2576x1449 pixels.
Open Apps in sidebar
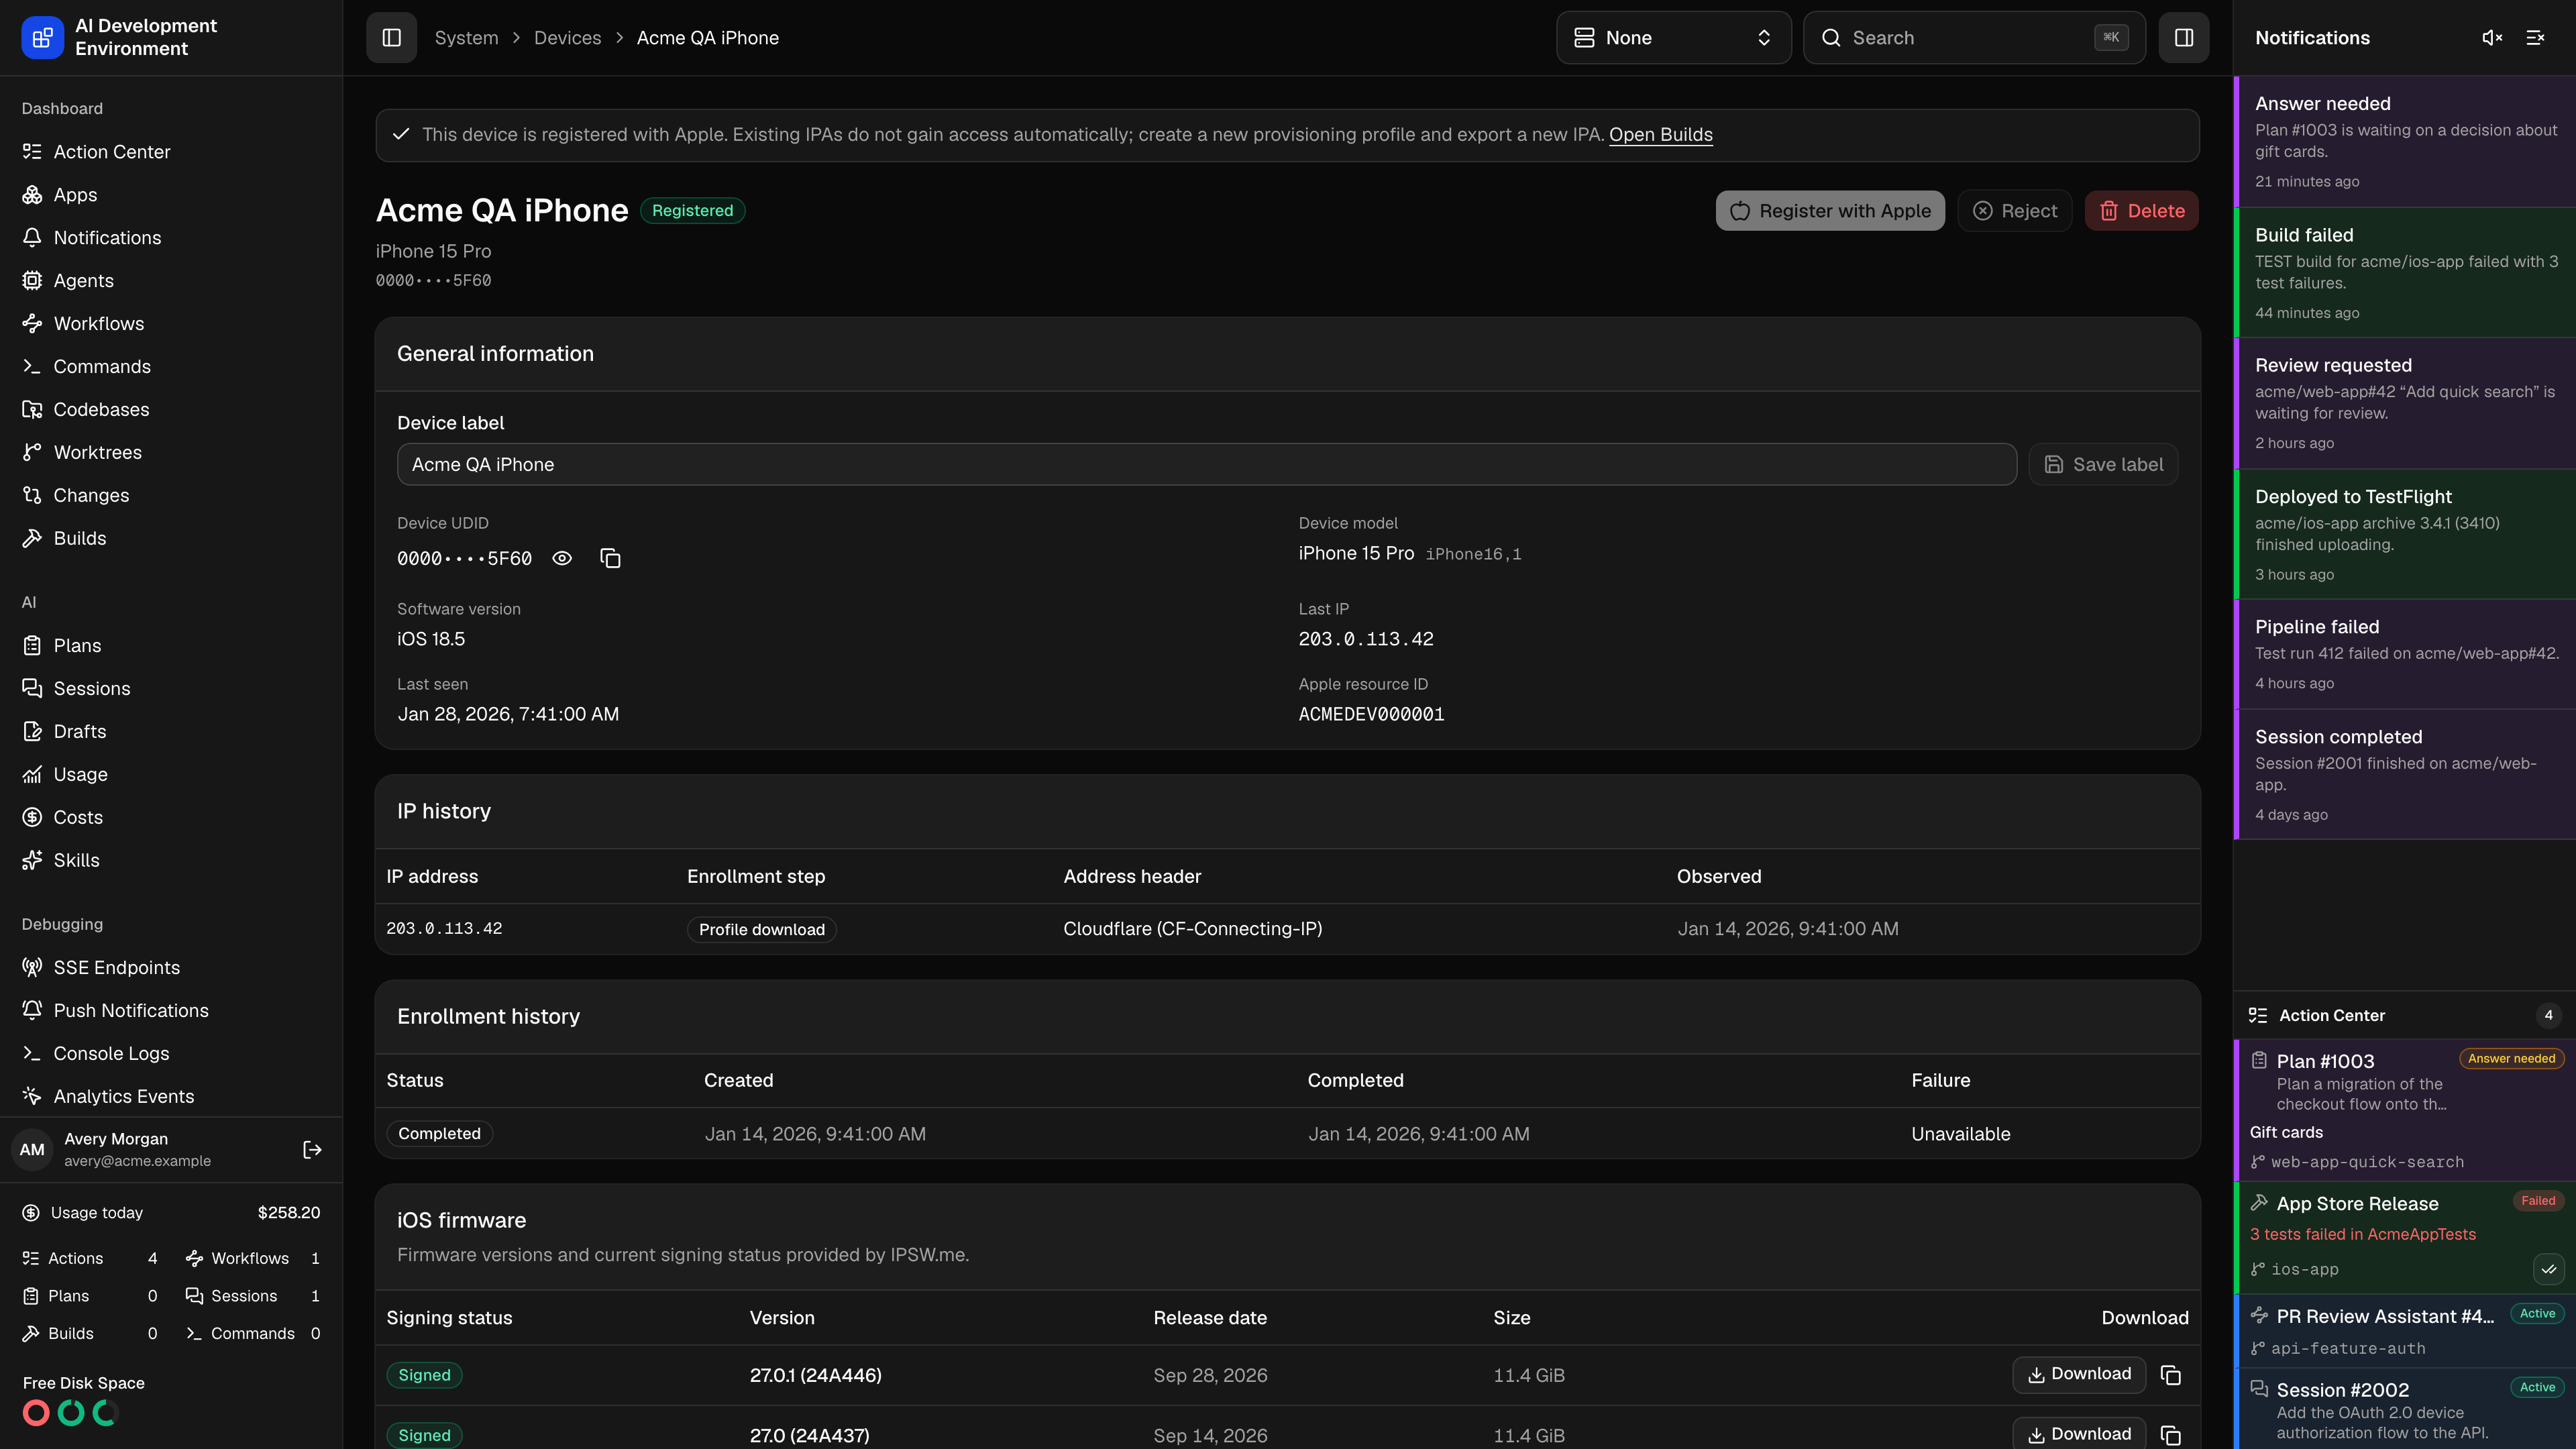point(171,194)
